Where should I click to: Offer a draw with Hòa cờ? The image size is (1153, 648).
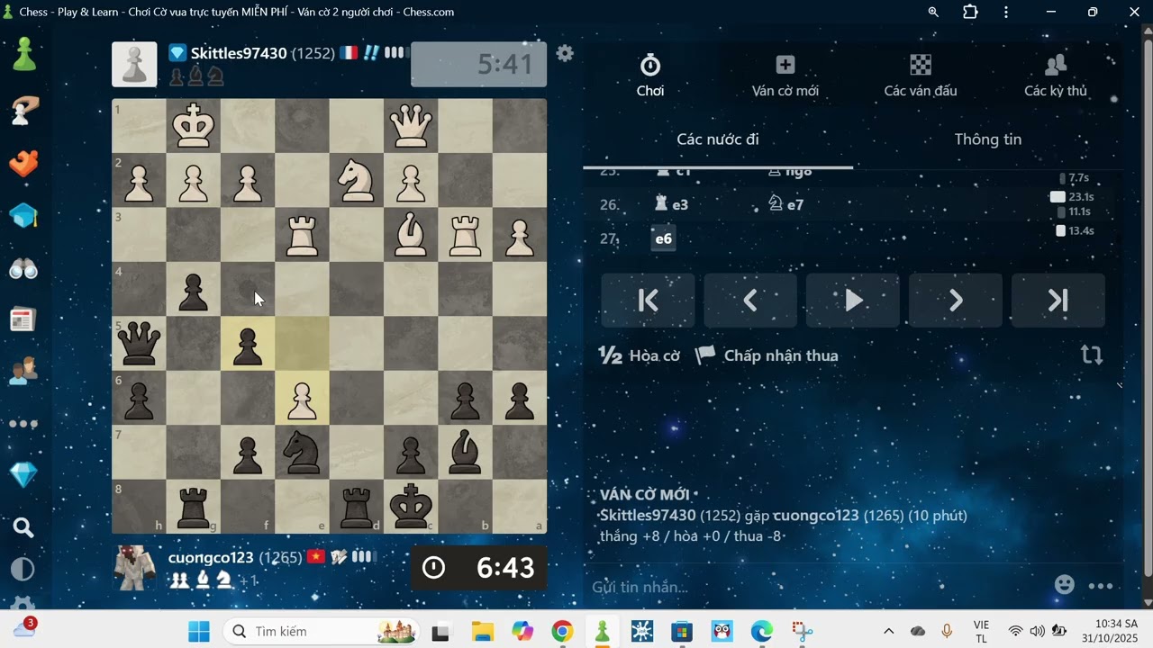pyautogui.click(x=640, y=355)
